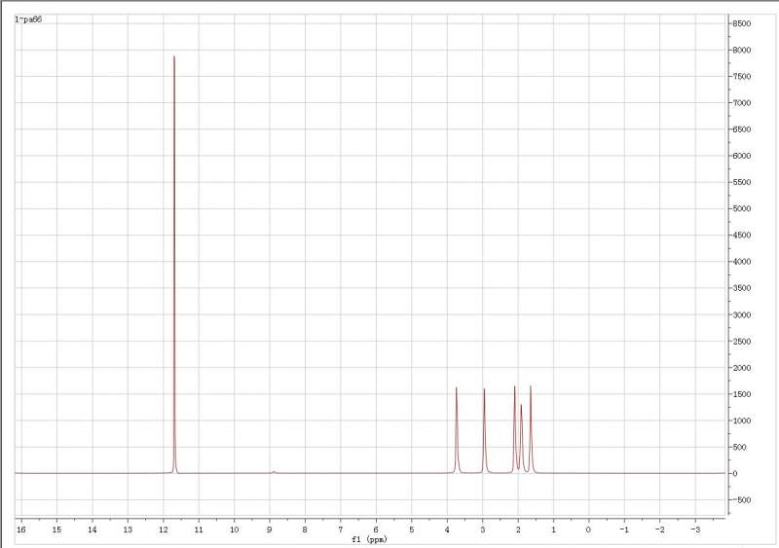The image size is (779, 548).
Task: Click the '14' tick on the ppm axis
Action: pyautogui.click(x=93, y=530)
